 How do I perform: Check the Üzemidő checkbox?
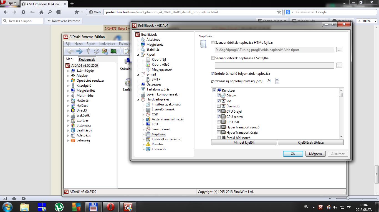click(219, 106)
